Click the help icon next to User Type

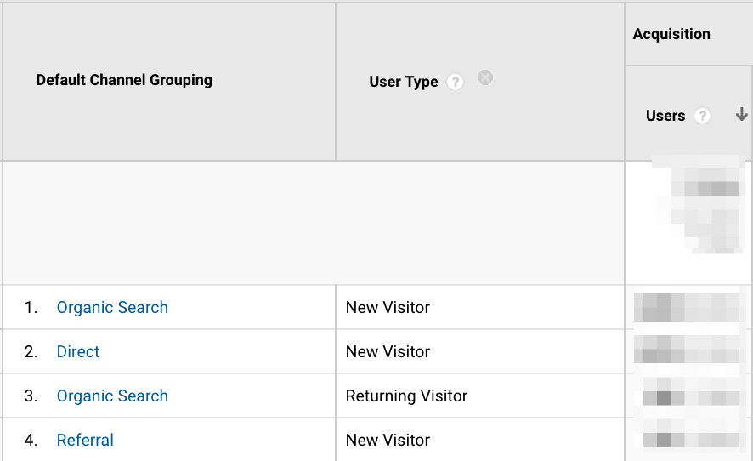(456, 83)
